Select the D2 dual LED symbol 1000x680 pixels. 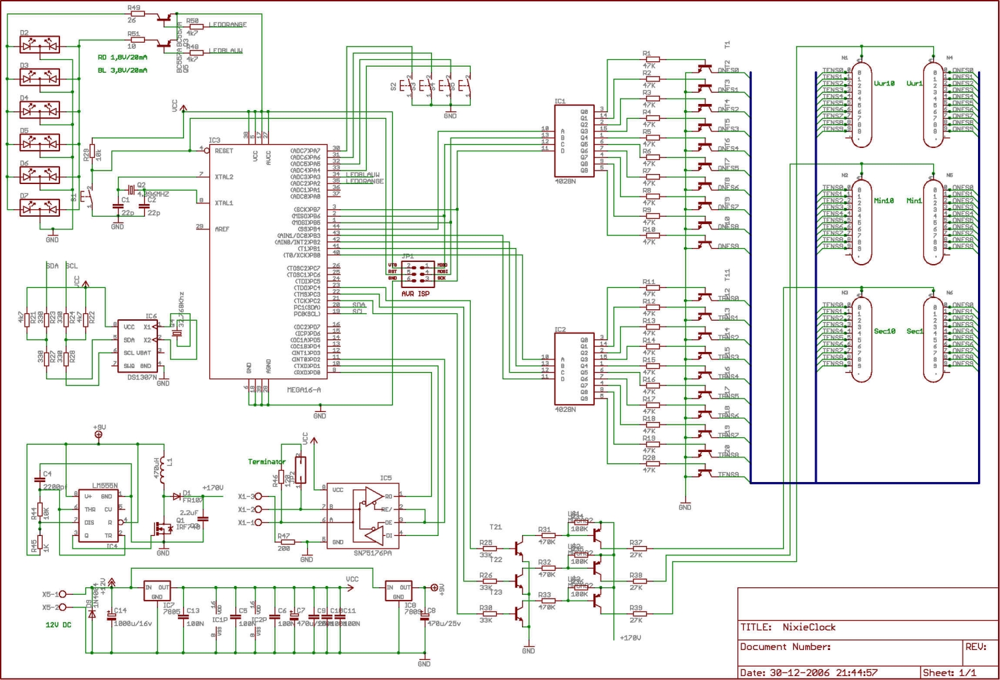(40, 45)
